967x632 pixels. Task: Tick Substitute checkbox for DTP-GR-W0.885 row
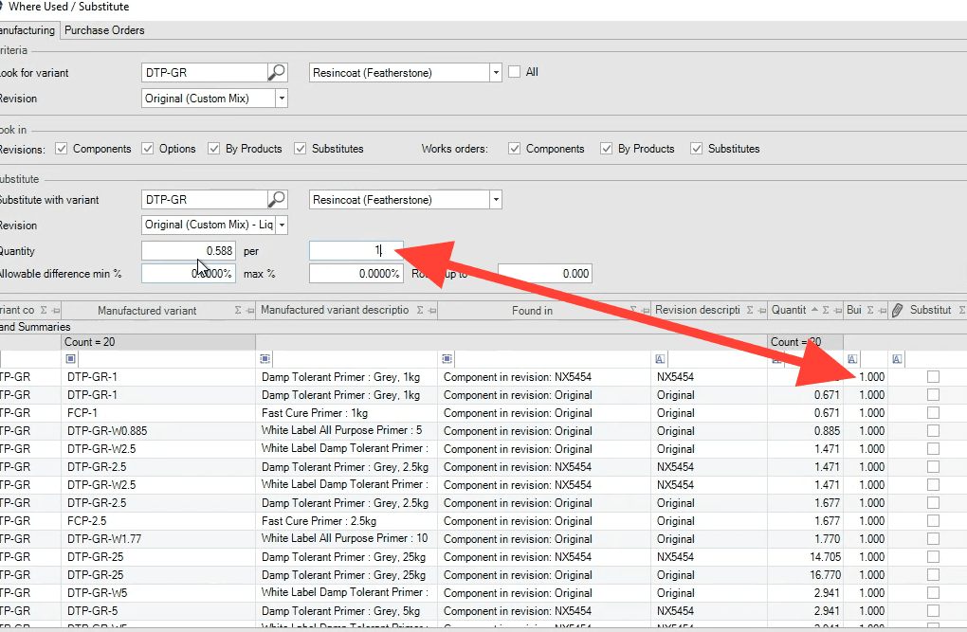933,430
